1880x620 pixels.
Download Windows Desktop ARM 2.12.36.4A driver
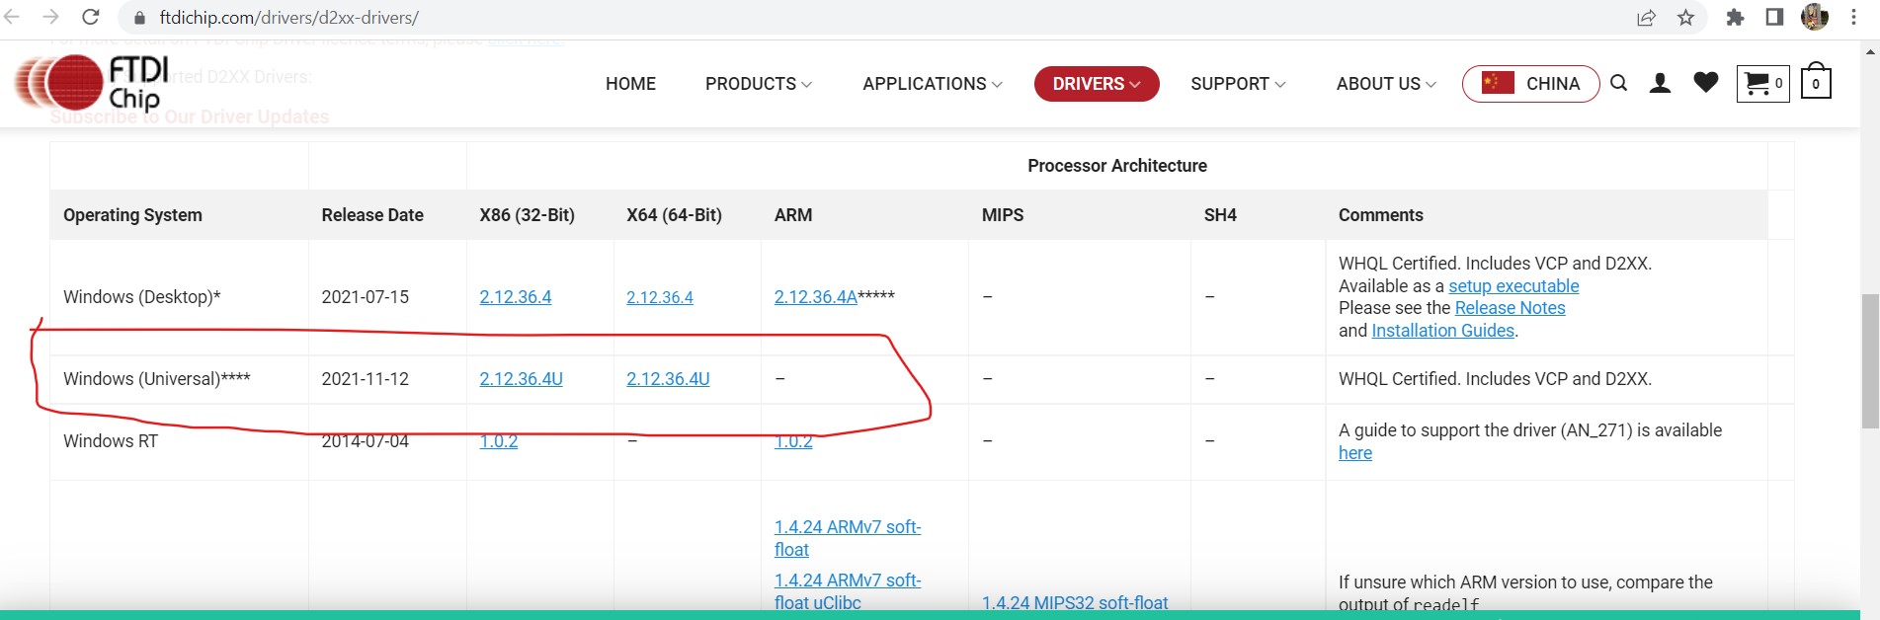click(x=816, y=297)
